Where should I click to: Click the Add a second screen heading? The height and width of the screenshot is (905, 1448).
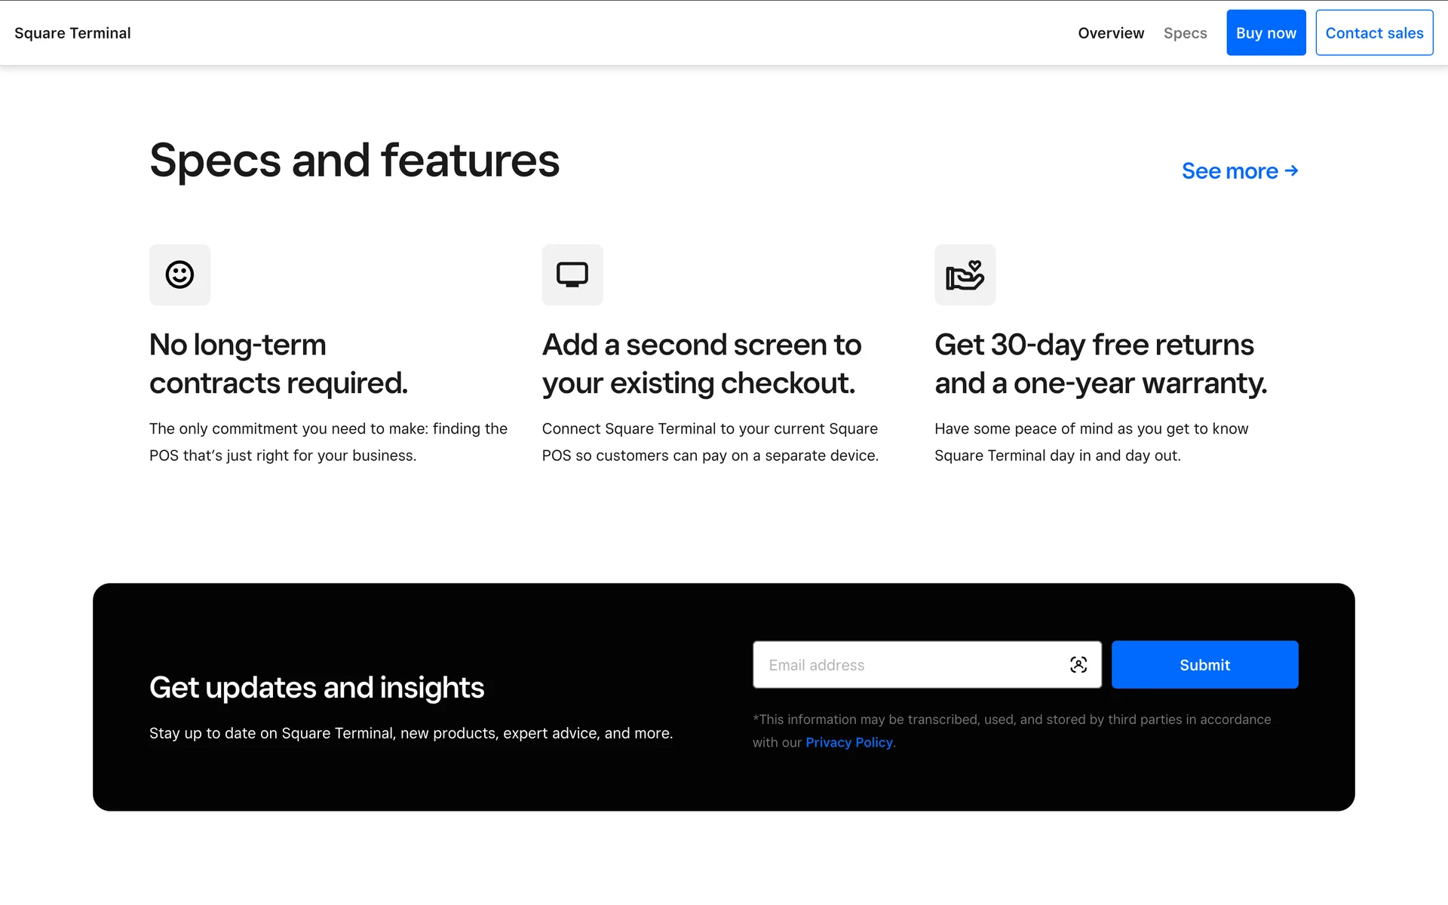tap(701, 364)
